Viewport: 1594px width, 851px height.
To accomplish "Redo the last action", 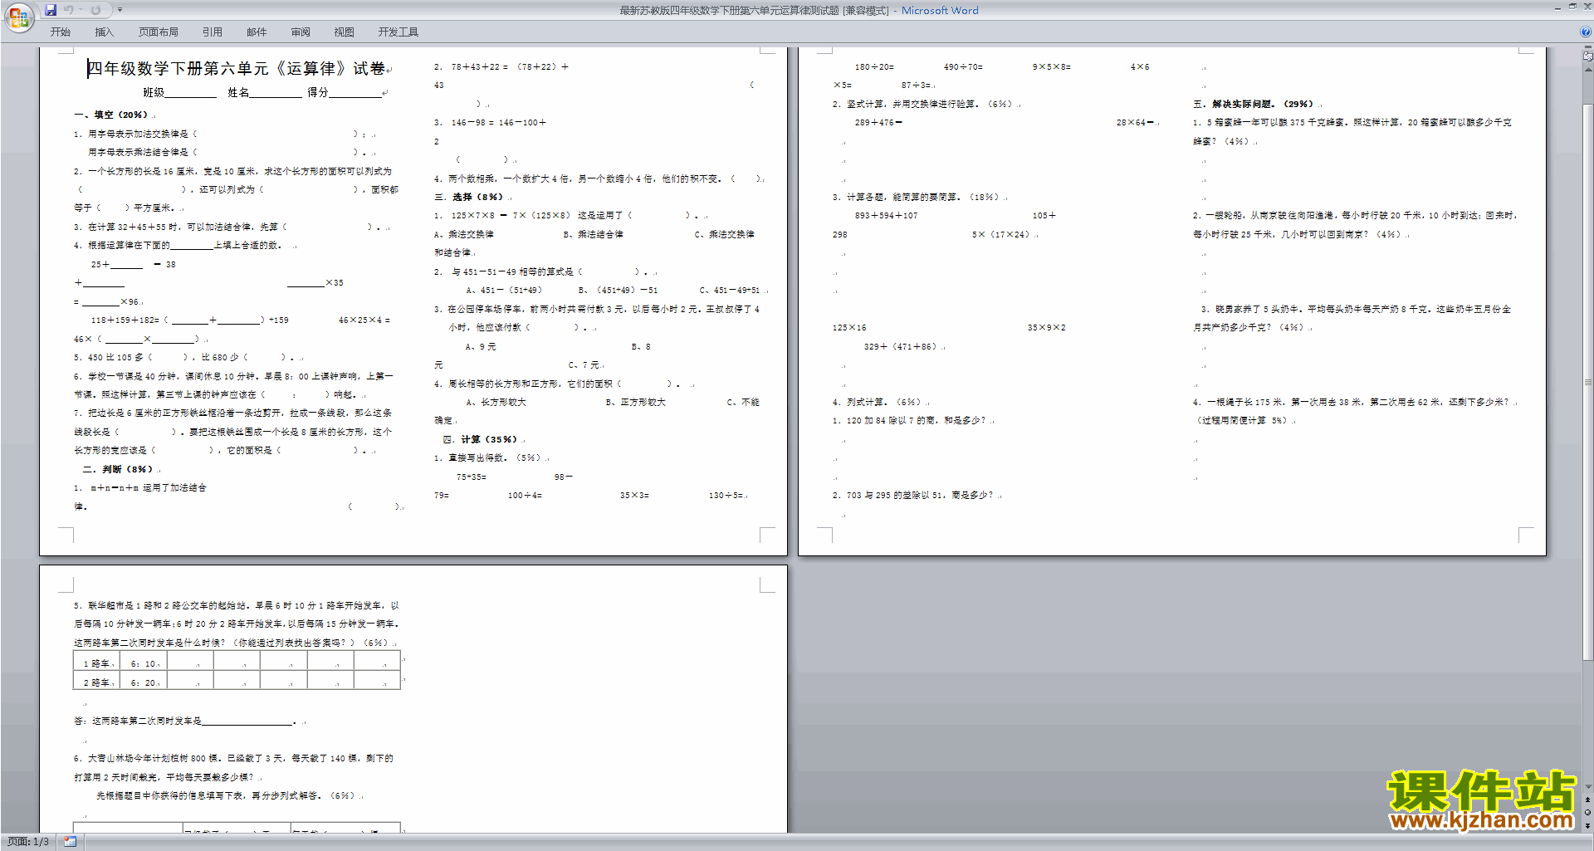I will pyautogui.click(x=95, y=10).
